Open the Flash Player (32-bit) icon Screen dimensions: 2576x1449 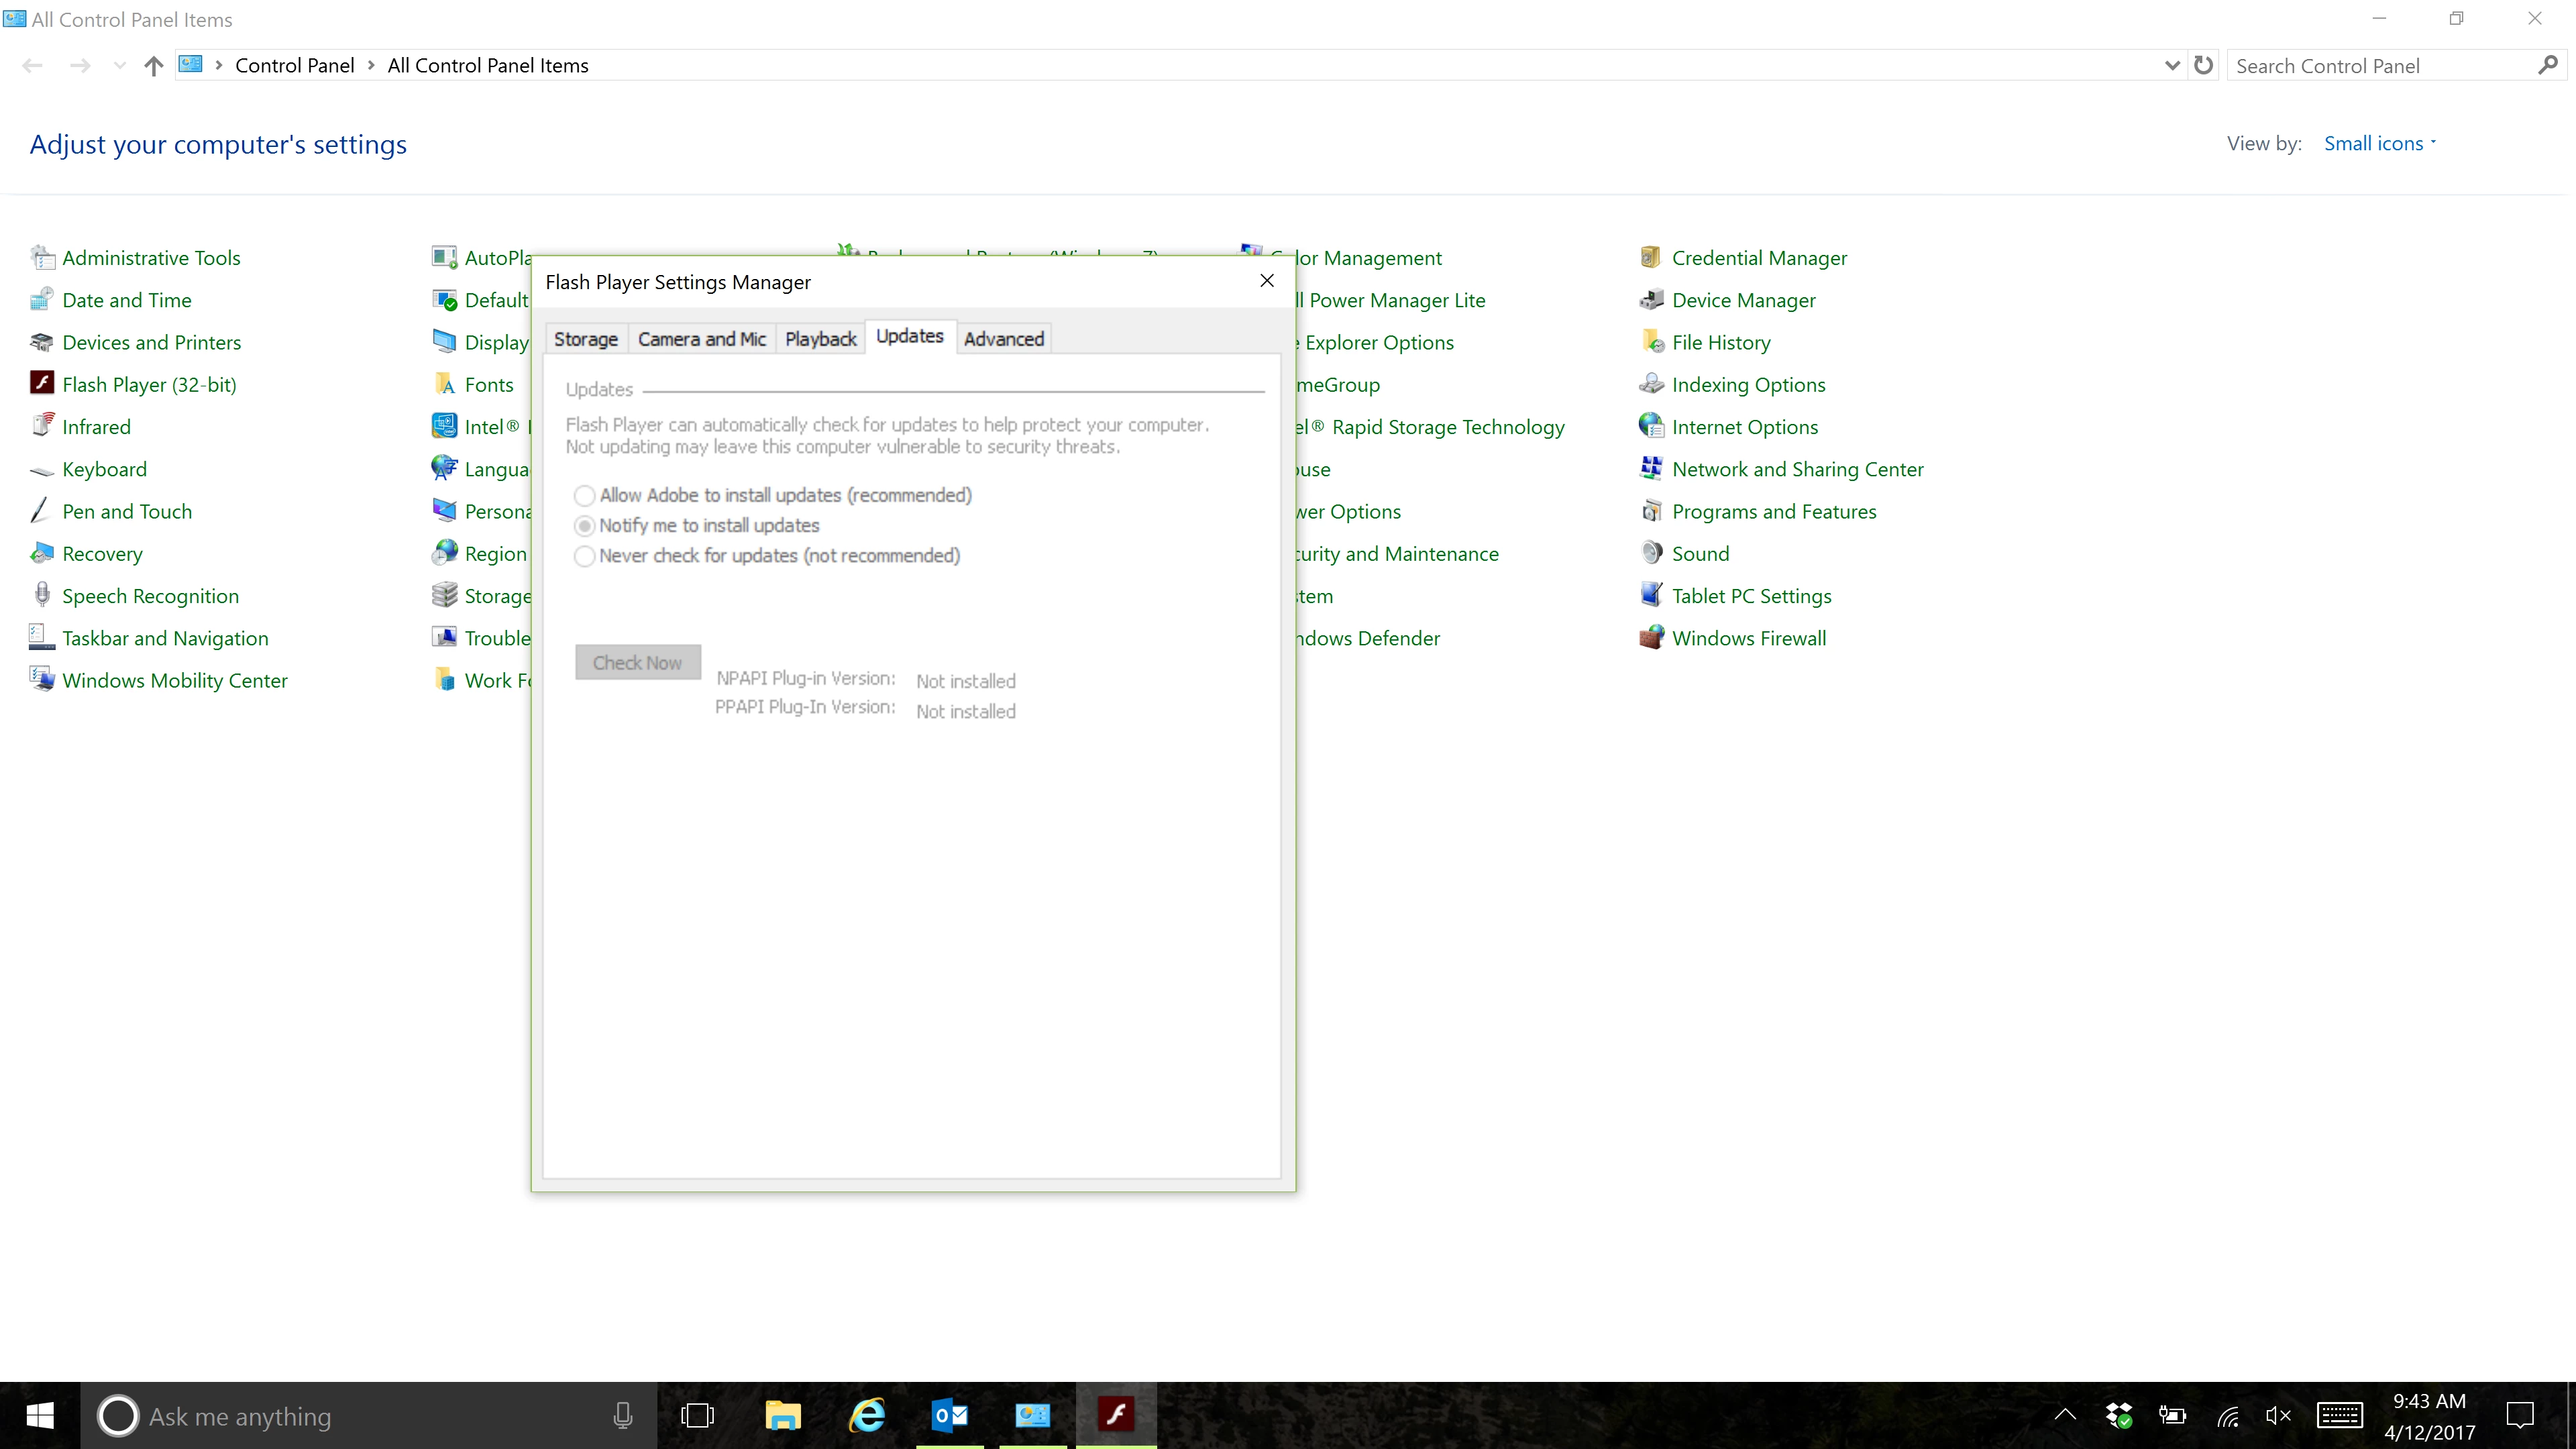pos(41,384)
